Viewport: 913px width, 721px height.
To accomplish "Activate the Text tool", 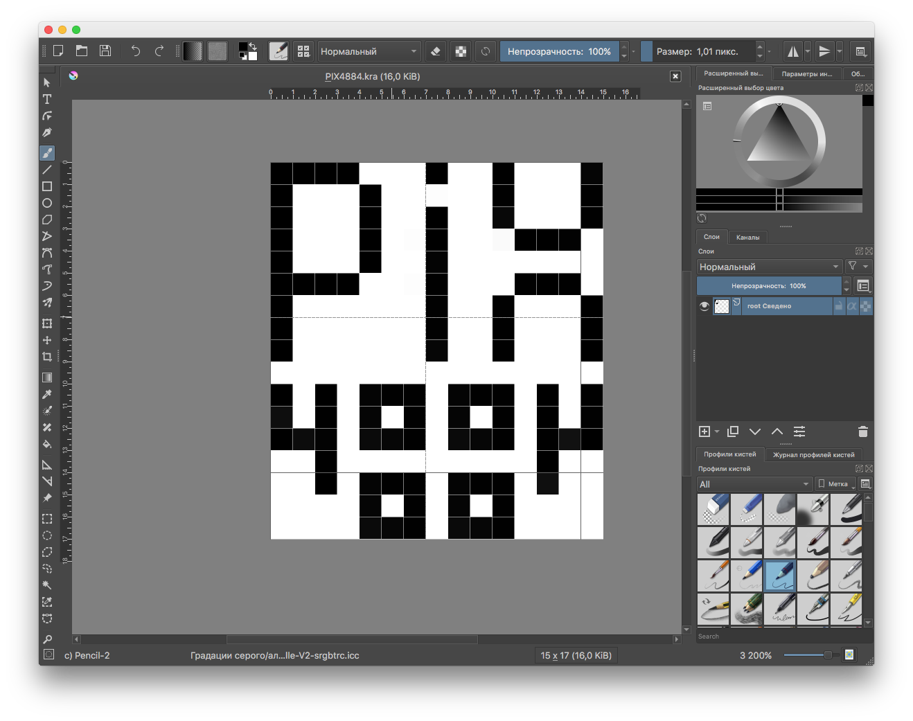I will [47, 99].
